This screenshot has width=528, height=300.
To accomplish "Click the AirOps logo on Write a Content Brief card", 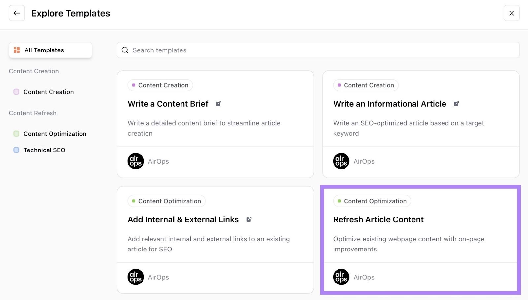I will pyautogui.click(x=136, y=161).
